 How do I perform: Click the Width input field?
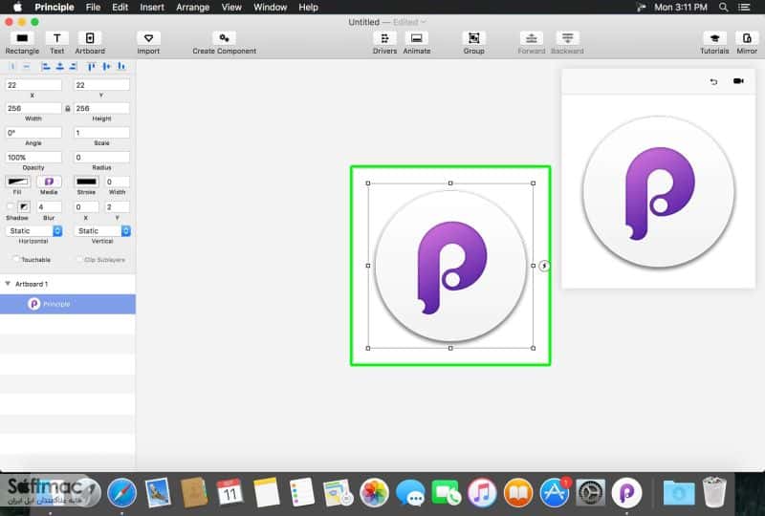point(33,108)
